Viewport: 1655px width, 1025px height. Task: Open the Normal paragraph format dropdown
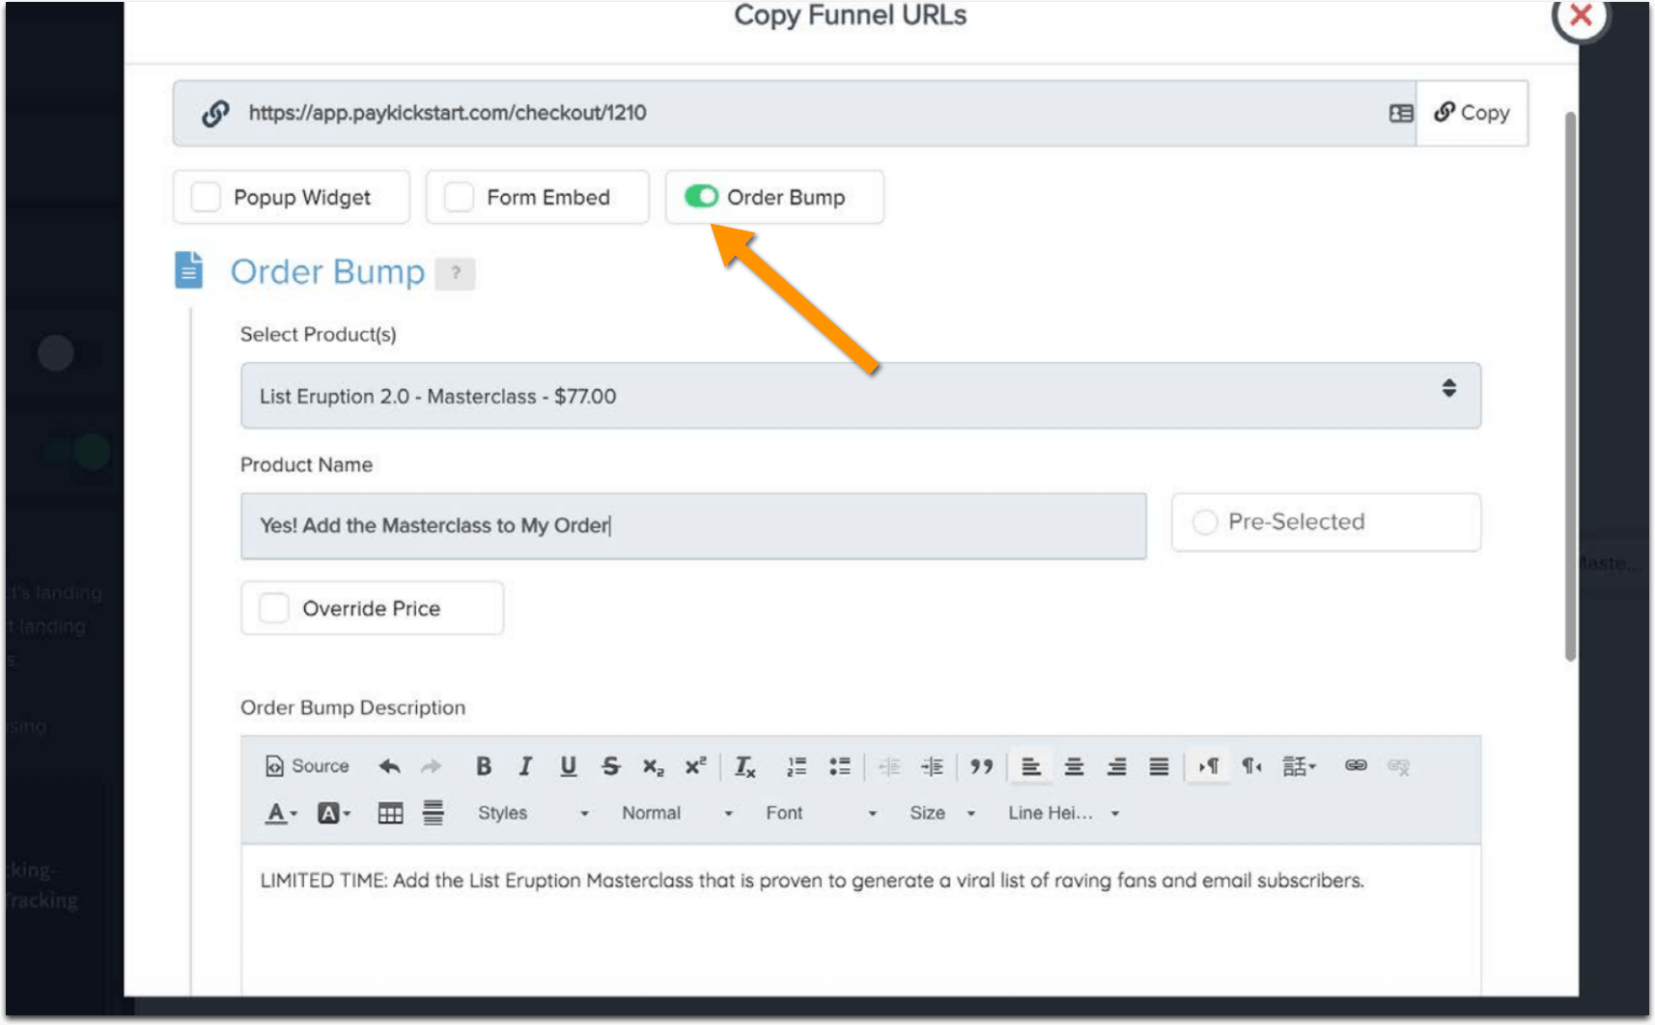point(677,814)
